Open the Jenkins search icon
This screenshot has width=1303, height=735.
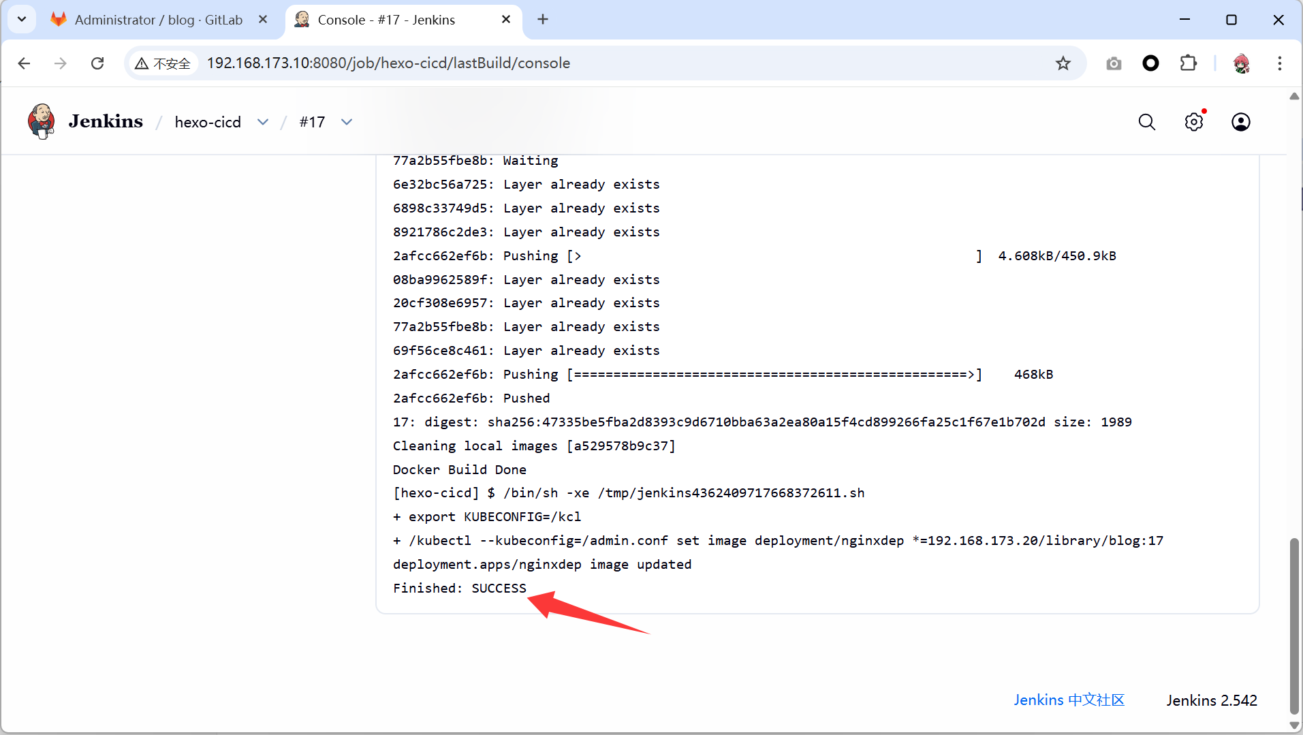1147,122
